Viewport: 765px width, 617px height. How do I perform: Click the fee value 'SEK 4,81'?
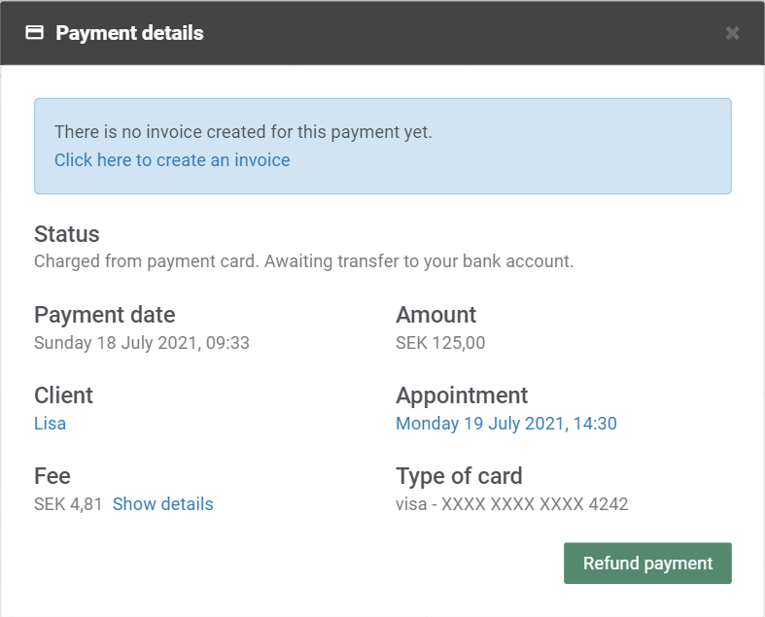pos(68,504)
